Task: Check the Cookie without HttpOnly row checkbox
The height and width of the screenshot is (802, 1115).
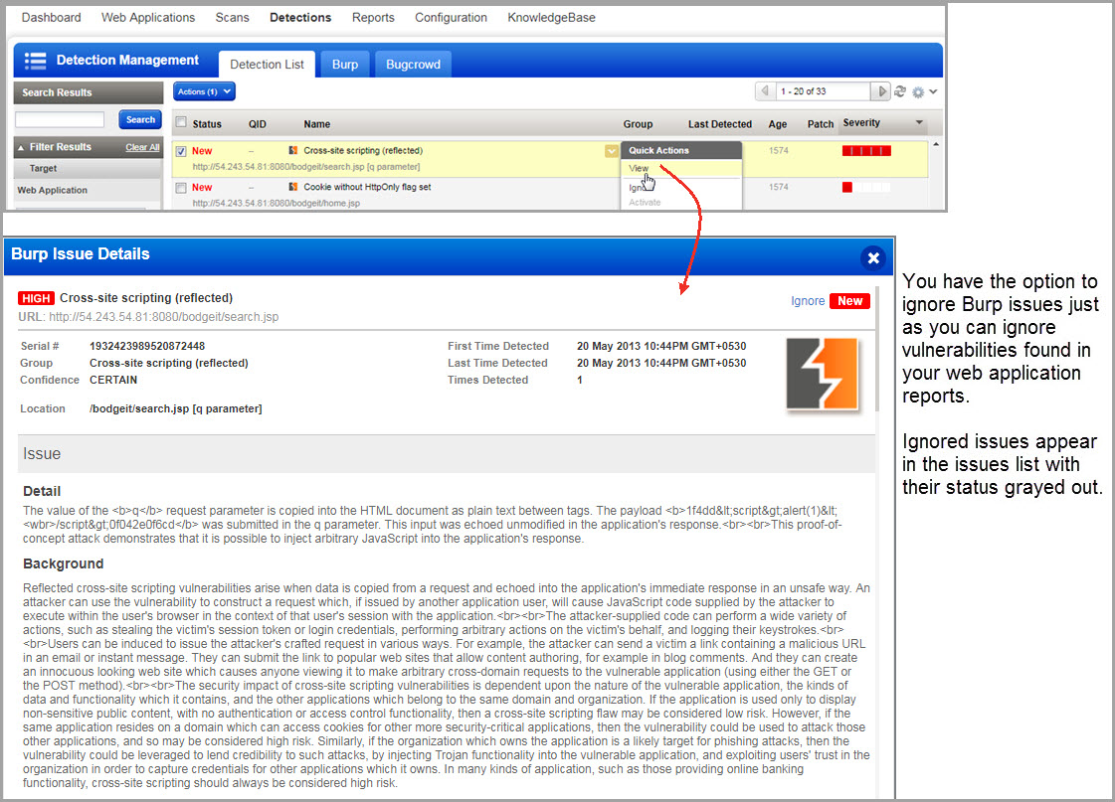Action: [181, 188]
